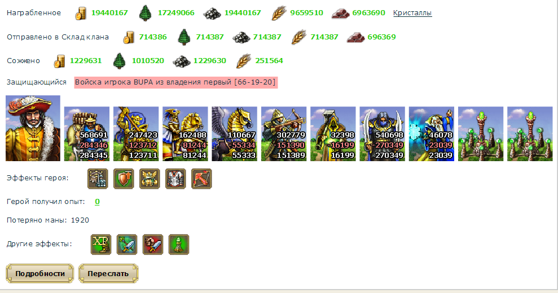Click the green sword and staff effect icon

(127, 245)
